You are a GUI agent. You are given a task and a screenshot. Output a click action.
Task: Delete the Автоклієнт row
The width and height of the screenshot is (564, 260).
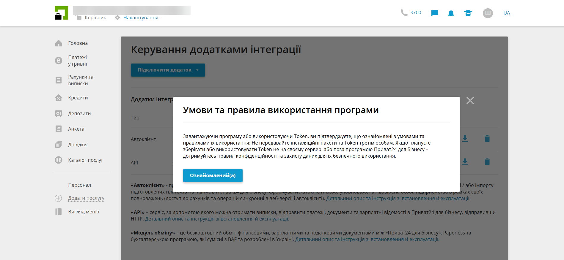tap(487, 139)
